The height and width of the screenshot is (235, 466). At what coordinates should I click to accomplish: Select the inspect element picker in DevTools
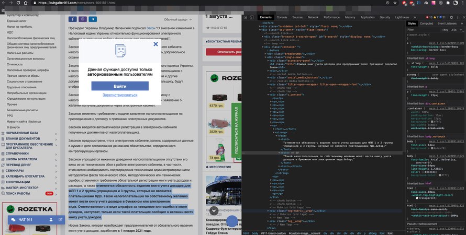tap(246, 17)
